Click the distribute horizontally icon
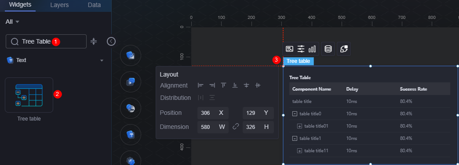Screen dimensions: 459x165 [200, 98]
